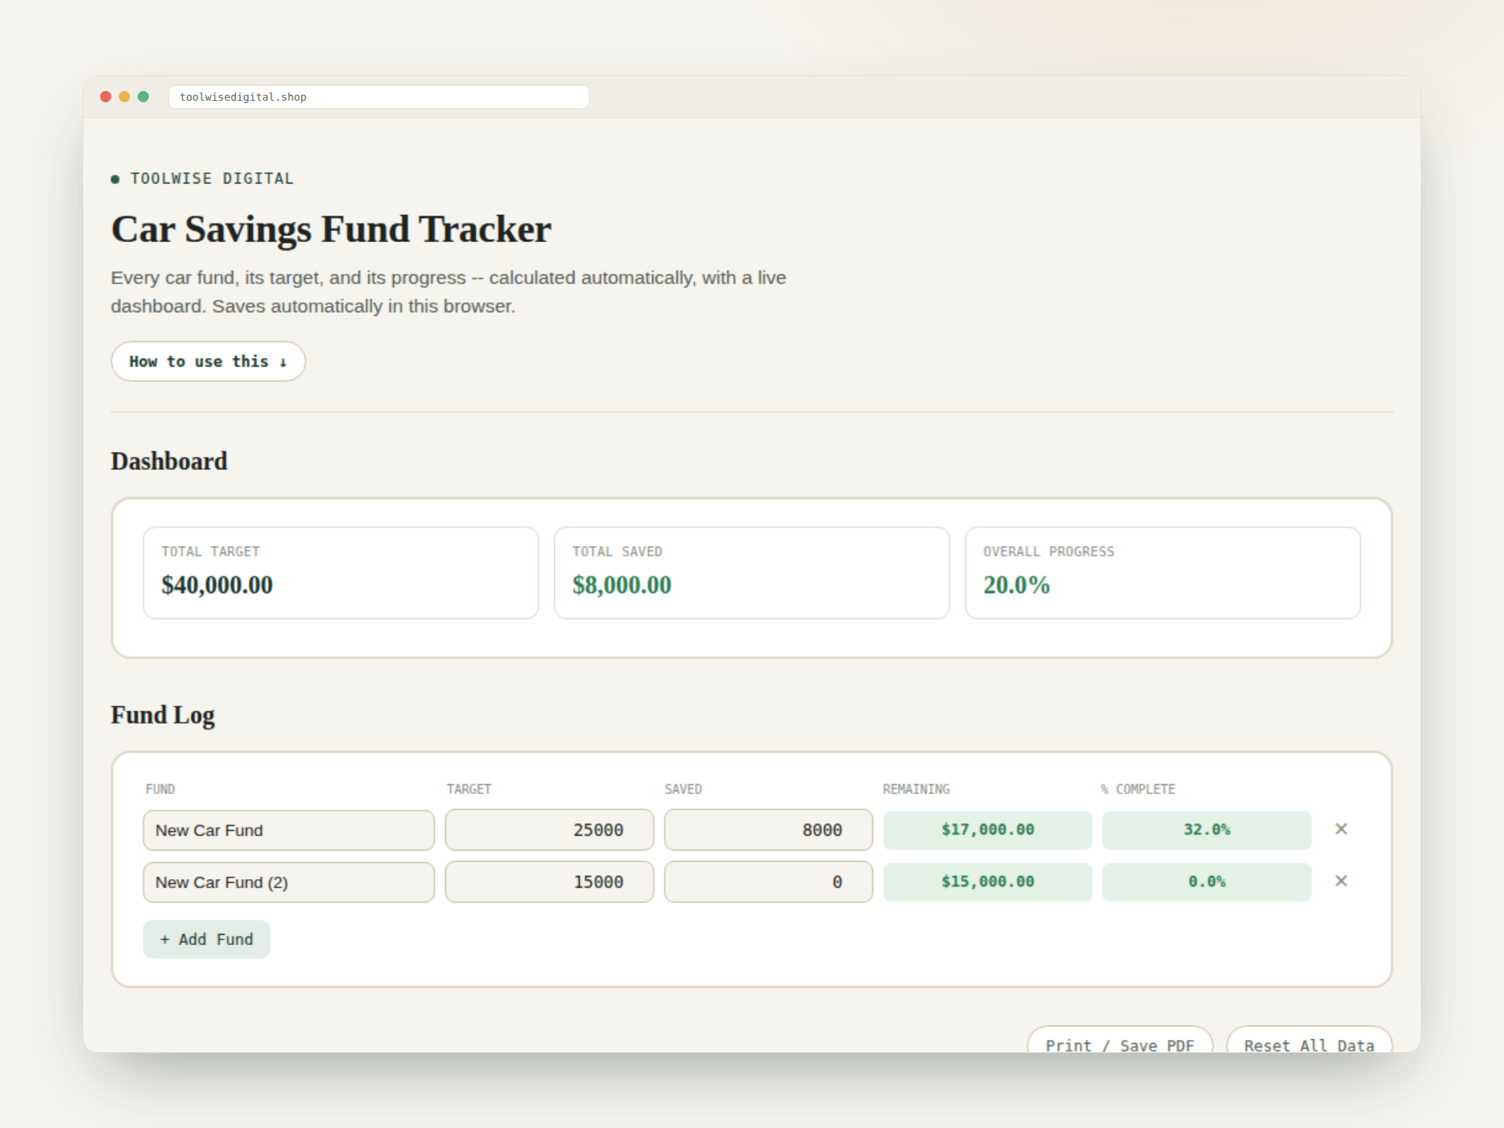Image resolution: width=1504 pixels, height=1128 pixels.
Task: Edit the New Car Fund (2) name field
Action: pyautogui.click(x=289, y=882)
